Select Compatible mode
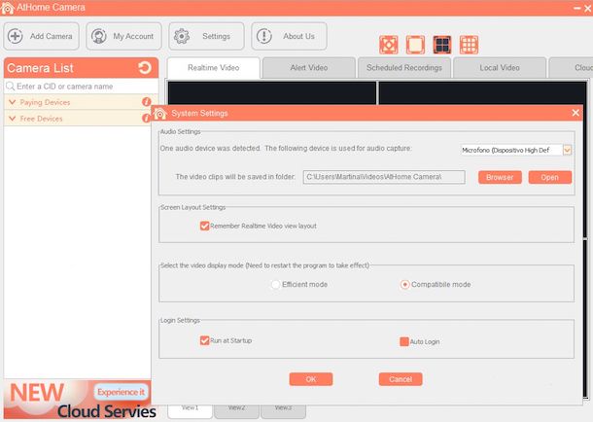 [x=404, y=284]
